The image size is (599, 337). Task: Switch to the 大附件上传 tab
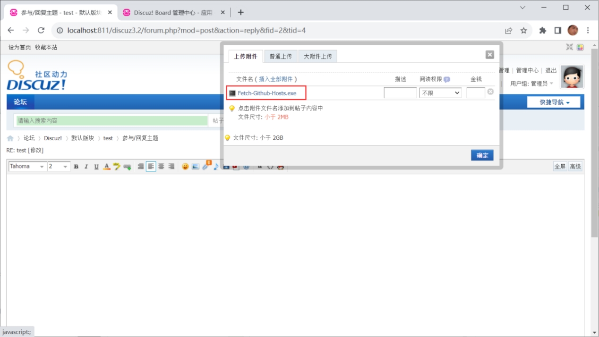(x=317, y=57)
